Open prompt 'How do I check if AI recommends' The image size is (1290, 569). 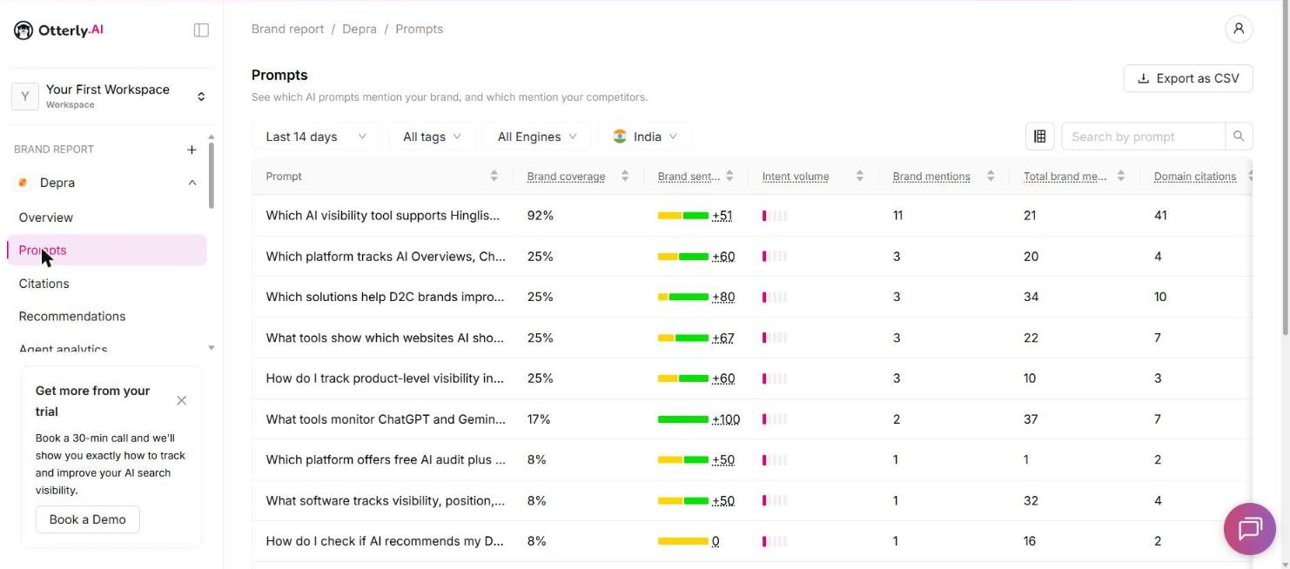pos(385,541)
